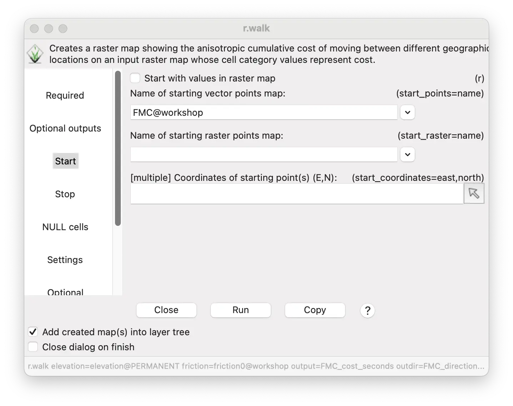Click the empty starting raster points map field
The image size is (513, 406).
point(264,155)
